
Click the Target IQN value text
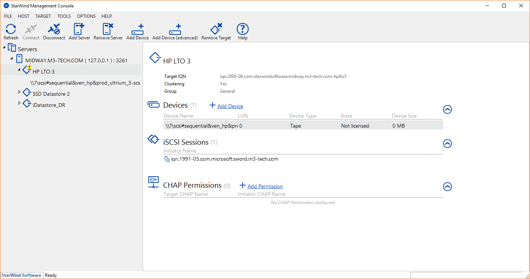[283, 76]
